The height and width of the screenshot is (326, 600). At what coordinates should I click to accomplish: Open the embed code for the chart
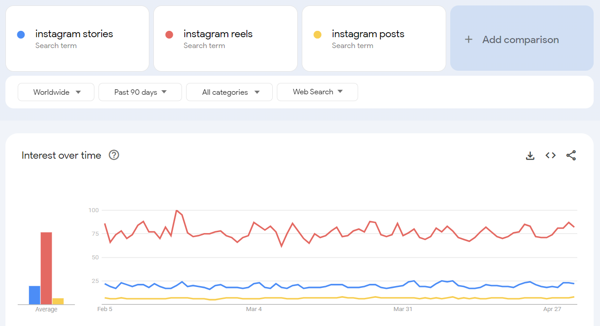click(x=550, y=155)
